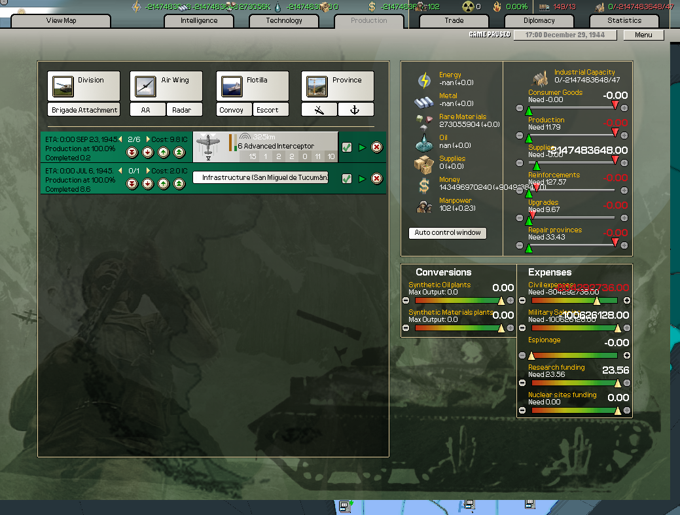Decrease Research funding with minus button

point(522,383)
